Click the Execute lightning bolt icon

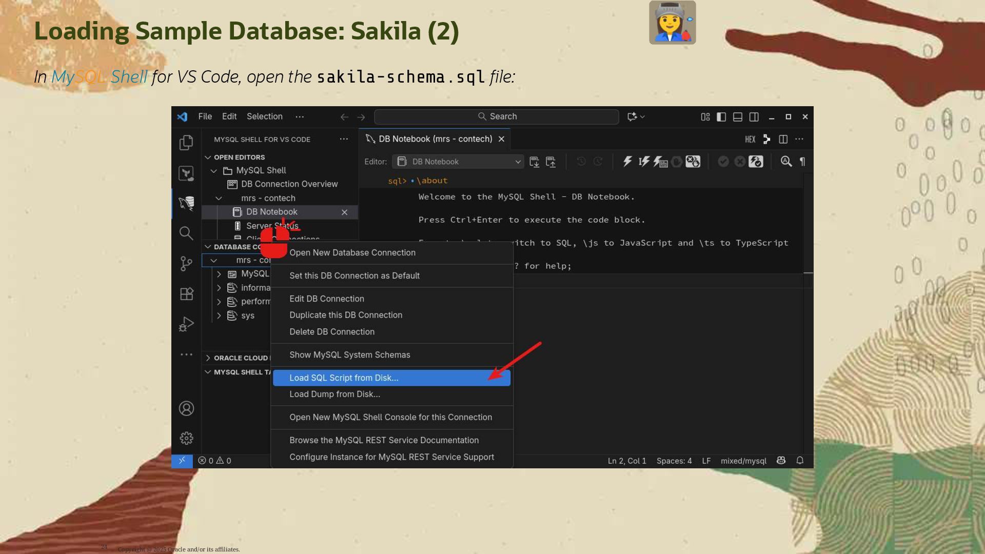pos(627,162)
